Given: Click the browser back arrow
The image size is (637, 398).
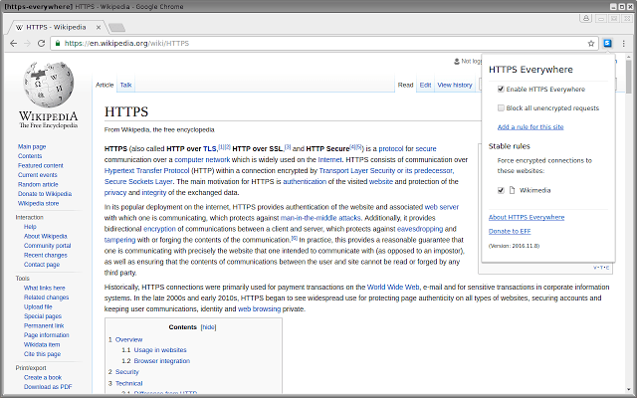Looking at the screenshot, I should 12,44.
